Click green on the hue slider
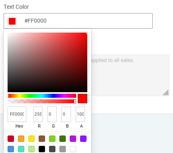 (31, 96)
